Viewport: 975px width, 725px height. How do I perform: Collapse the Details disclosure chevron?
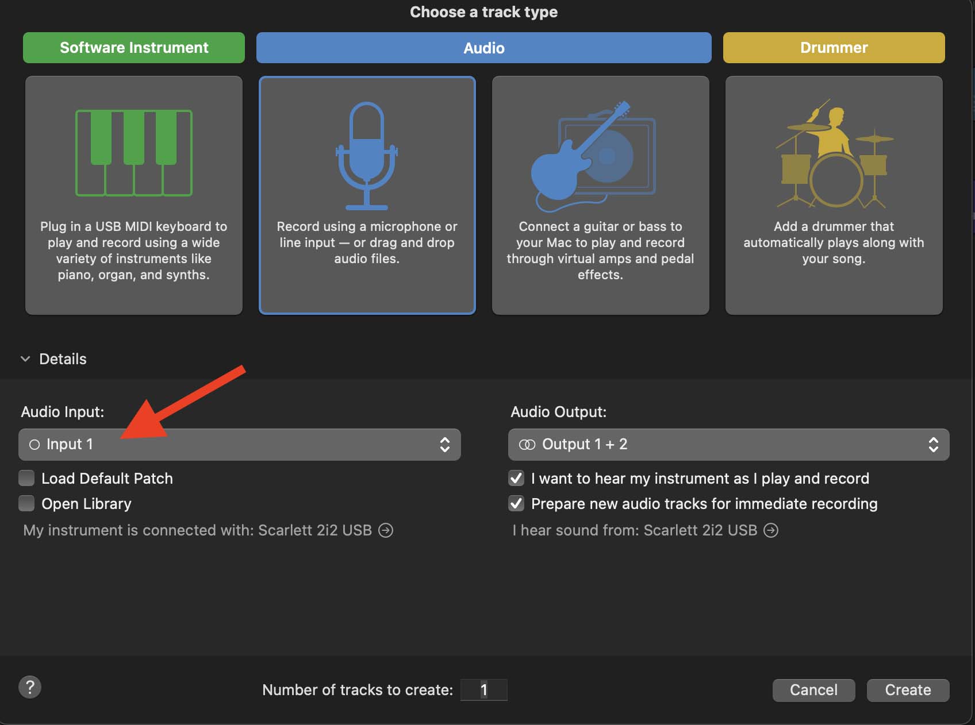[x=25, y=359]
